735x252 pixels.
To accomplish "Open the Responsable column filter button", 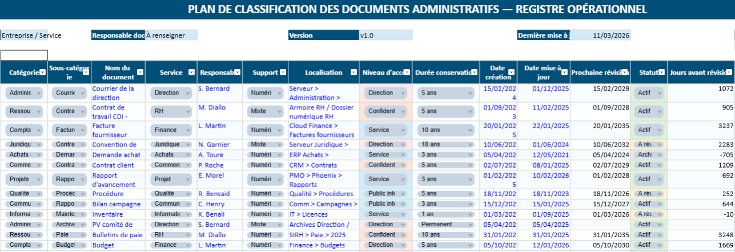I will click(x=237, y=73).
